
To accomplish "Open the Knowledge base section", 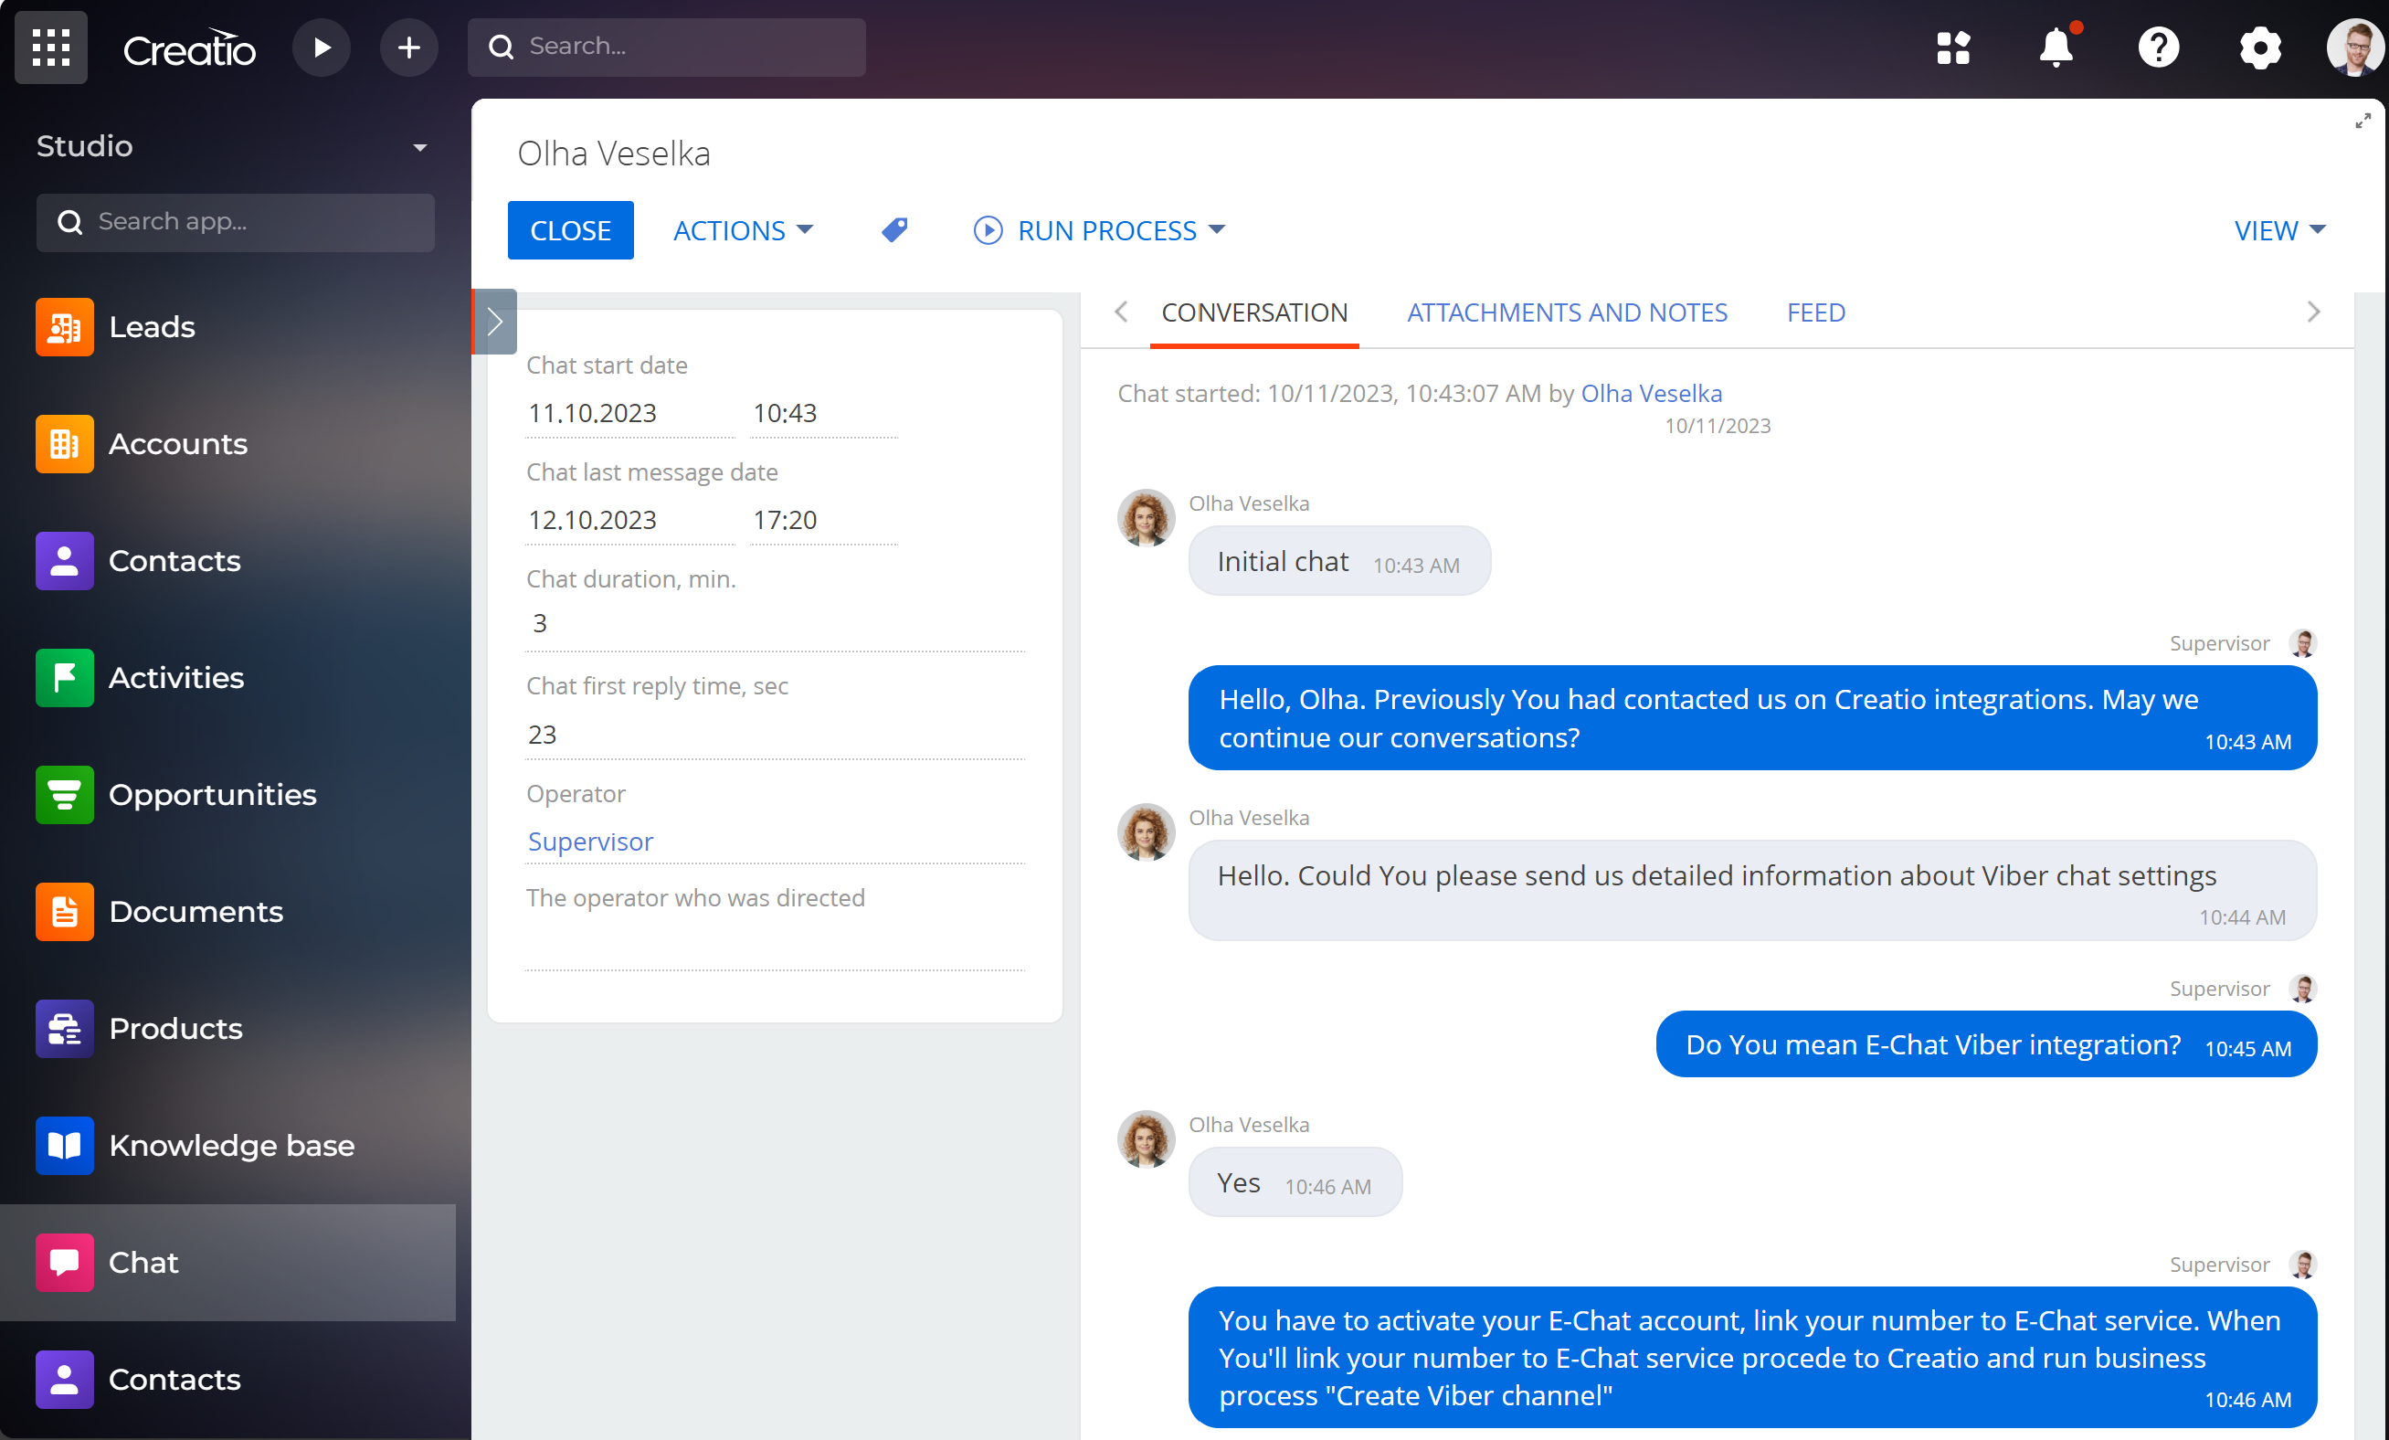I will (232, 1145).
